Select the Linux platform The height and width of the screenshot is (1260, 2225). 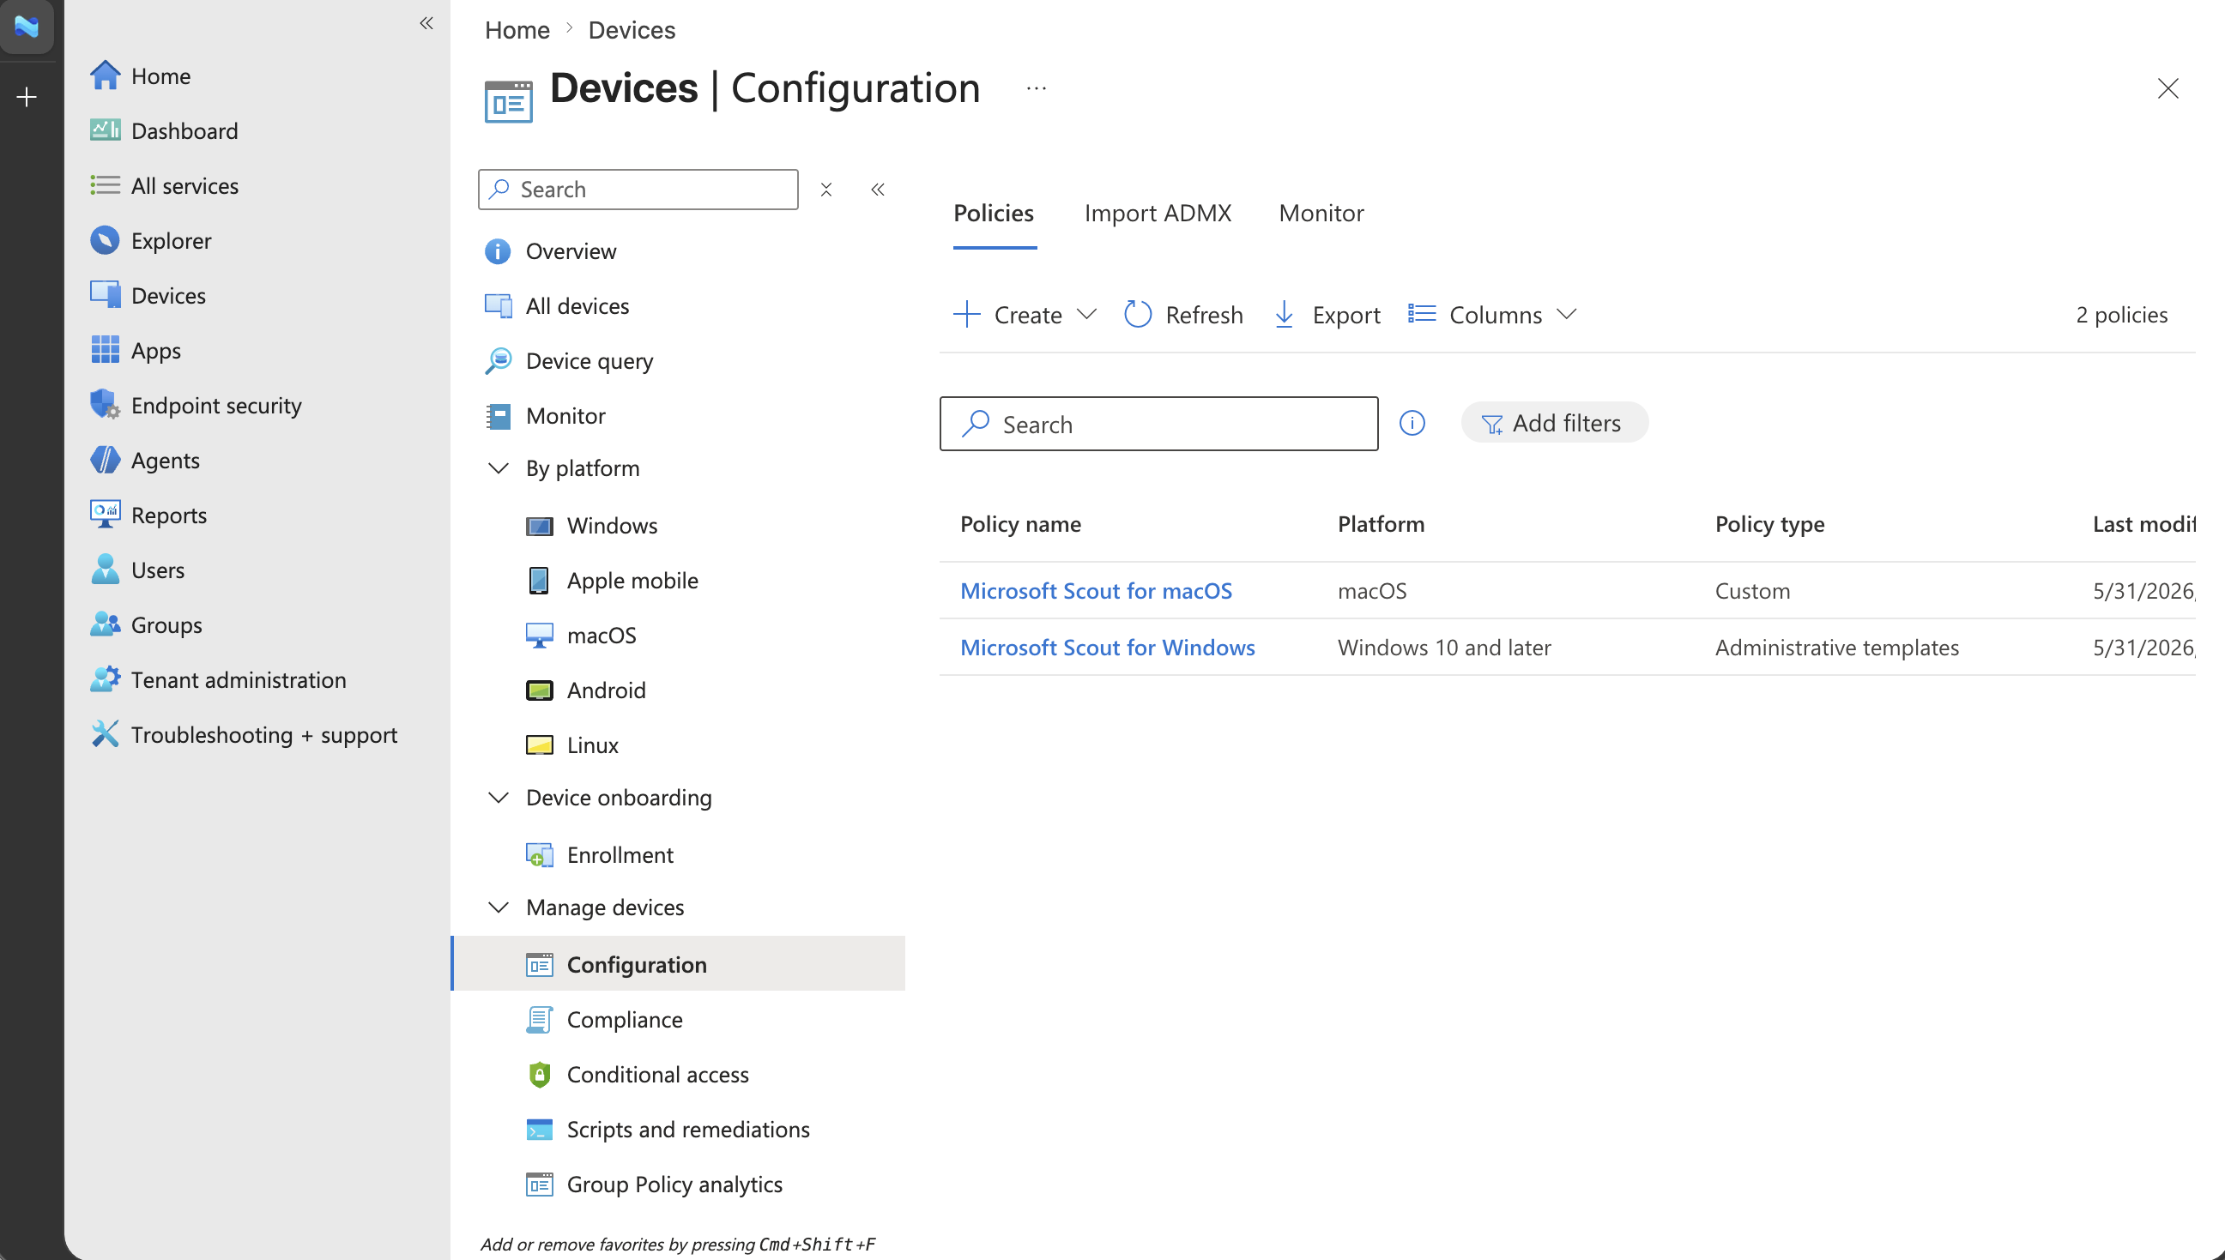coord(572,745)
